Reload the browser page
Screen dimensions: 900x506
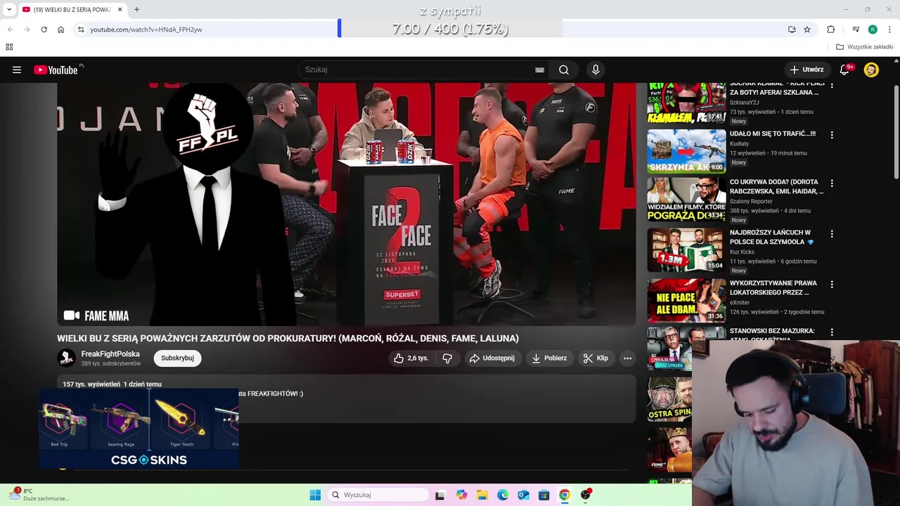pos(44,30)
